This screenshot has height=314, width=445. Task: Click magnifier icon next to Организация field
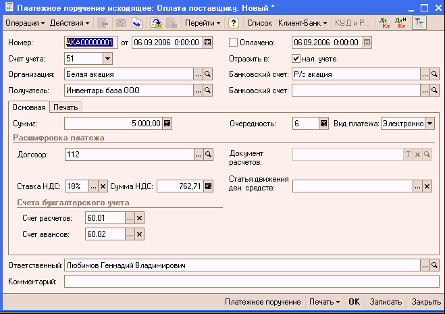208,74
